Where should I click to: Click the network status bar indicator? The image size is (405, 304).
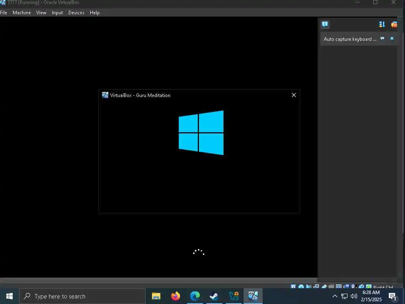tap(316, 287)
